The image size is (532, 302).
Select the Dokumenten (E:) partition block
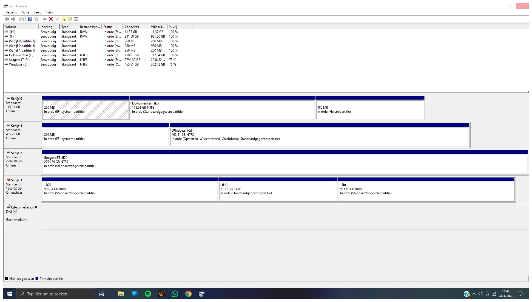(223, 108)
